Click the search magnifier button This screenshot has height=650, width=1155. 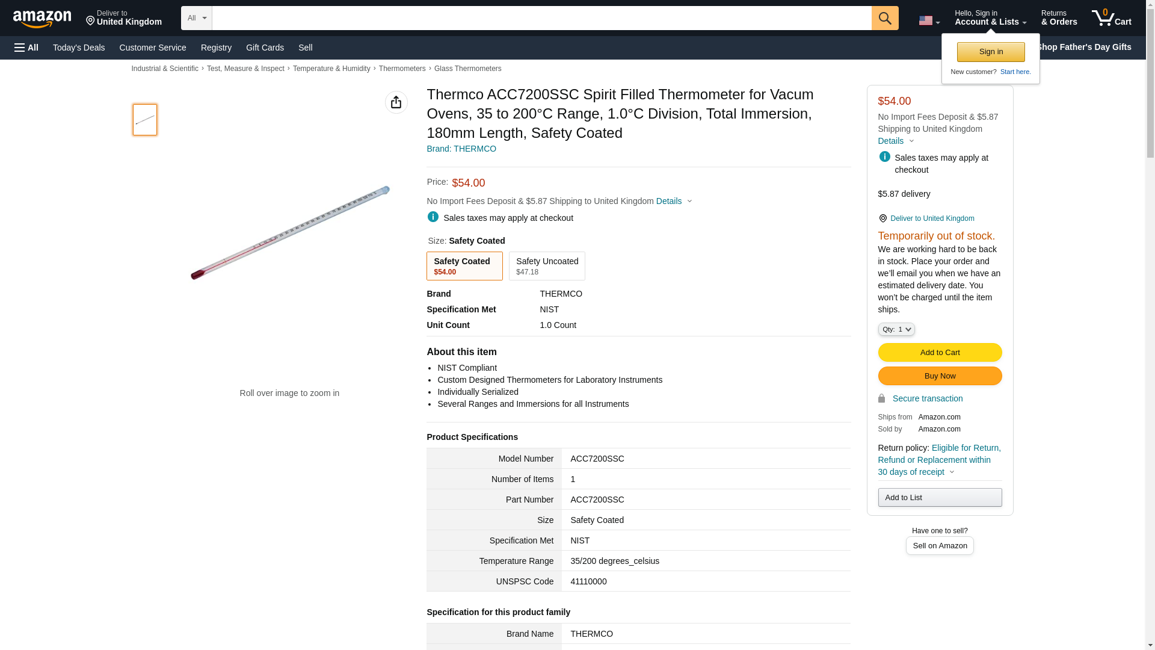coord(884,18)
